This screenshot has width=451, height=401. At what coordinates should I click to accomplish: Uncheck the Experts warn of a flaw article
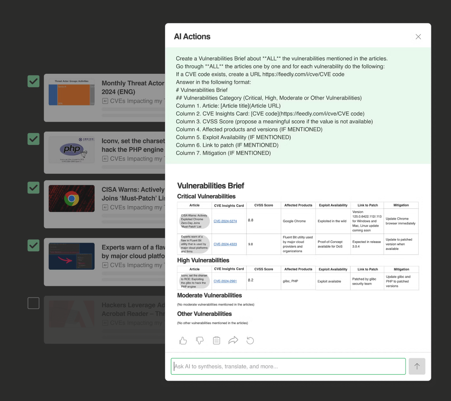pyautogui.click(x=33, y=245)
